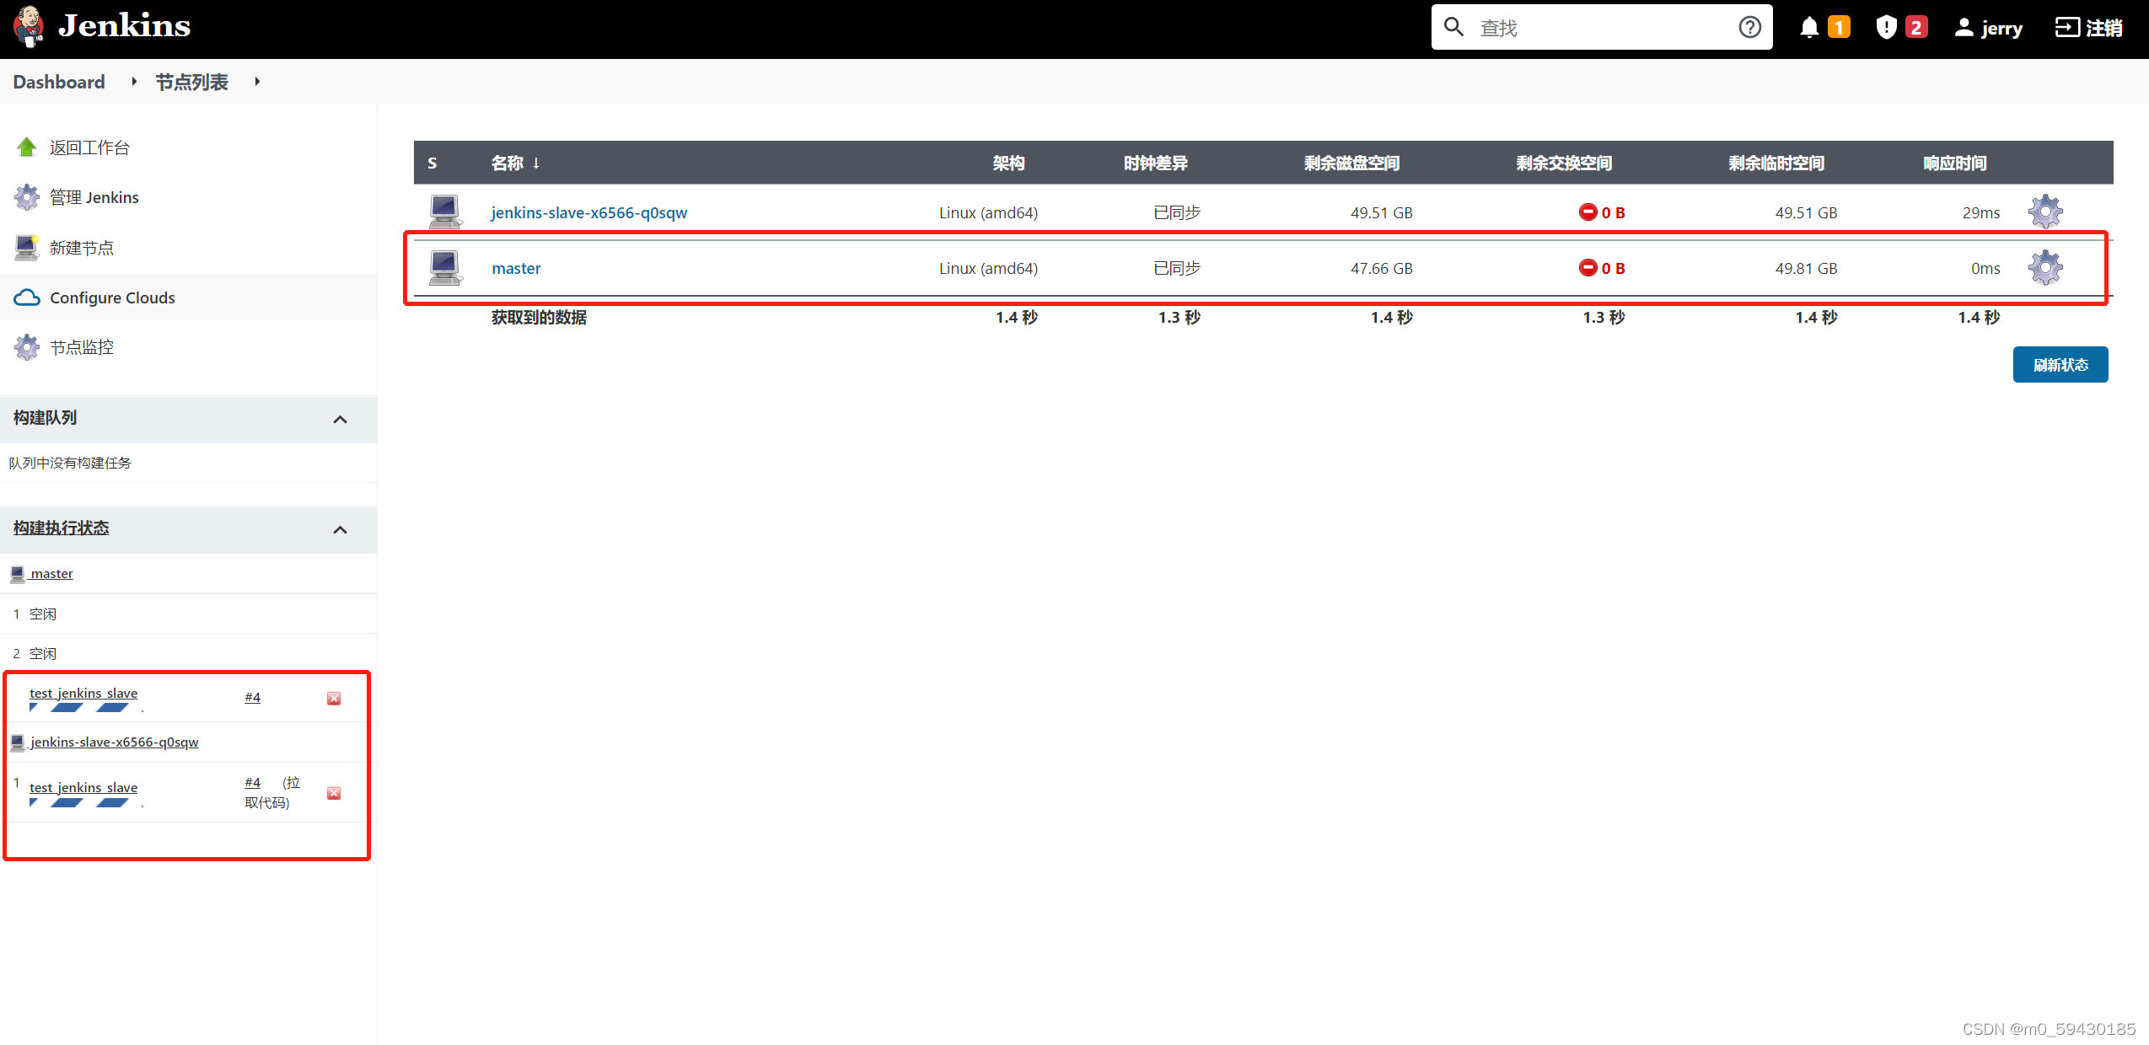Collapse the 构建执行状态 panel chevron
This screenshot has width=2149, height=1045.
[340, 529]
